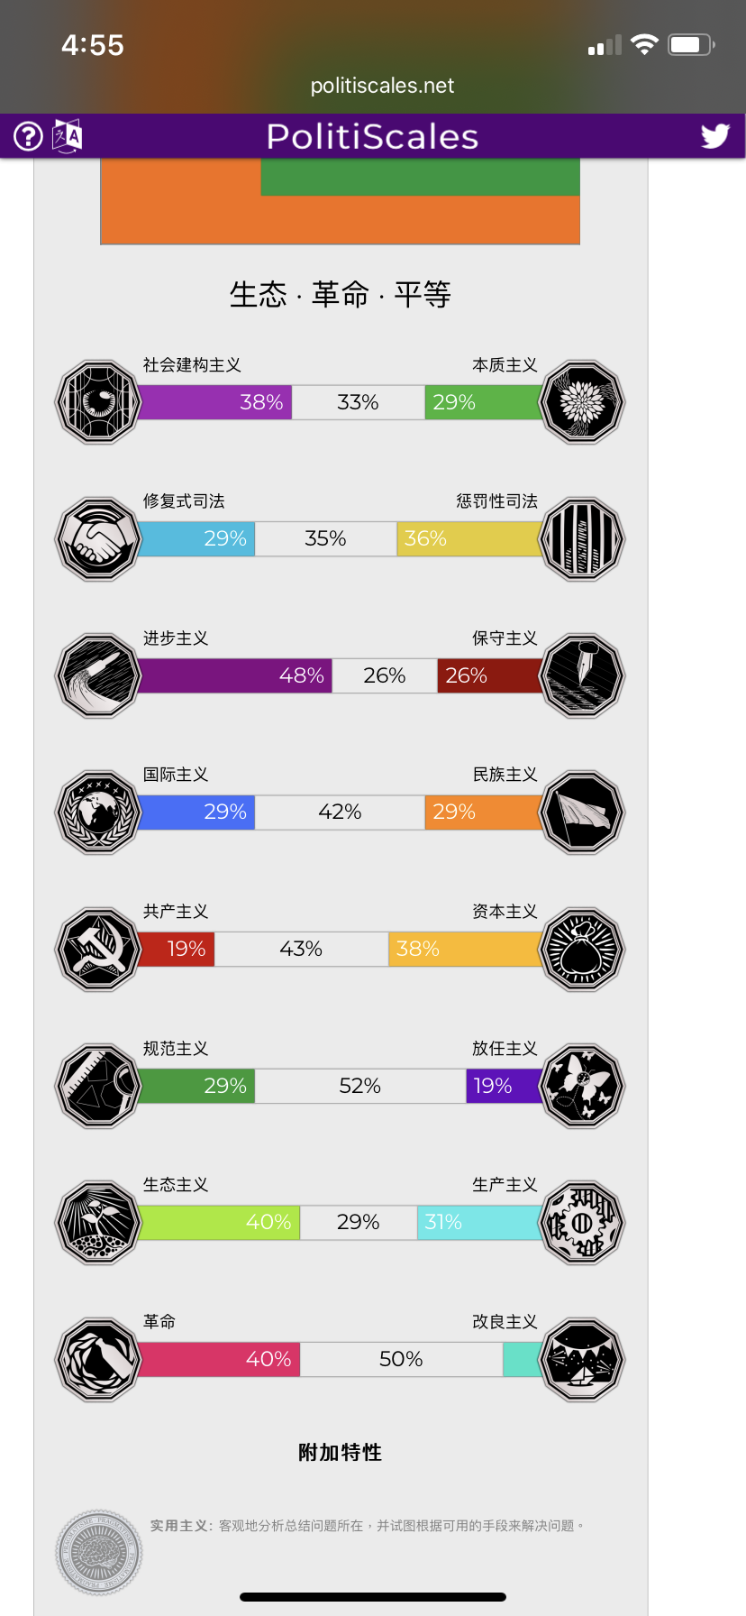Tap the politiscales.net address bar
746x1616 pixels.
pos(382,86)
